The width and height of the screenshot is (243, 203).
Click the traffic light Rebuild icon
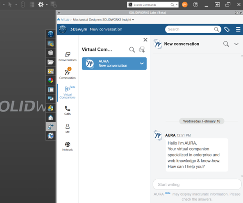[23, 5]
